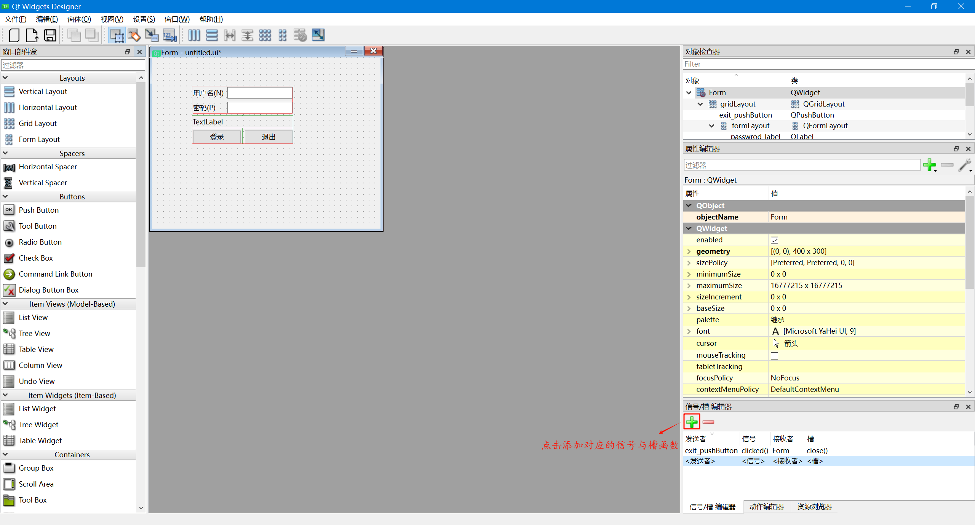Apply Lay Out Horizontally from toolbar
This screenshot has width=975, height=525.
tap(194, 35)
